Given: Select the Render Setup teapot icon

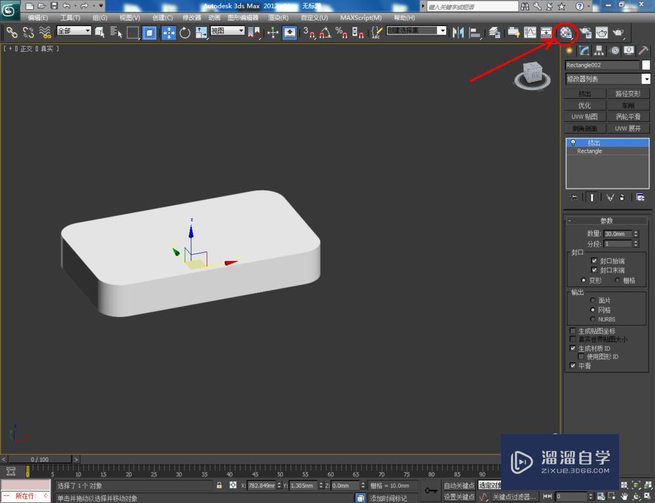Looking at the screenshot, I should [587, 32].
